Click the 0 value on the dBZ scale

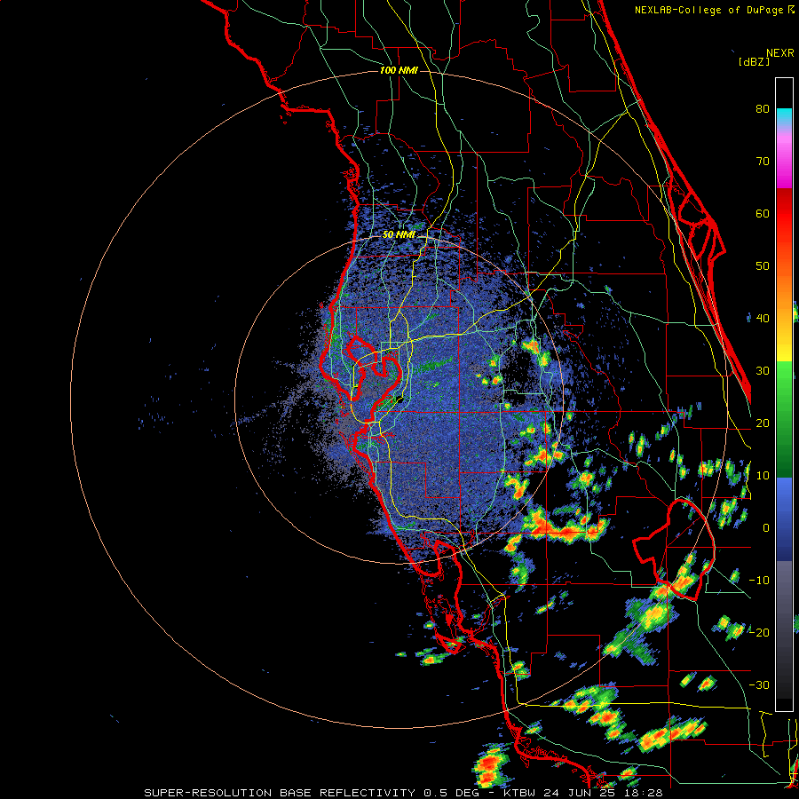click(x=766, y=528)
